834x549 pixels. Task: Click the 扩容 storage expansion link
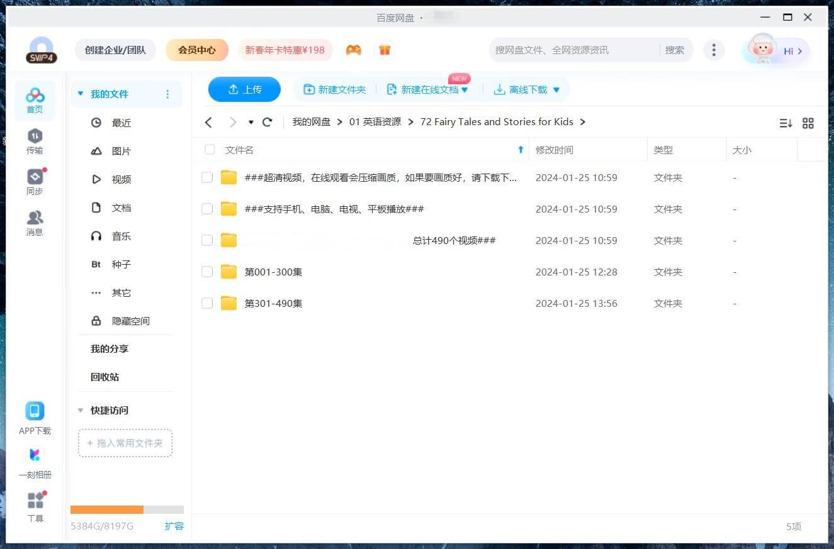[174, 526]
